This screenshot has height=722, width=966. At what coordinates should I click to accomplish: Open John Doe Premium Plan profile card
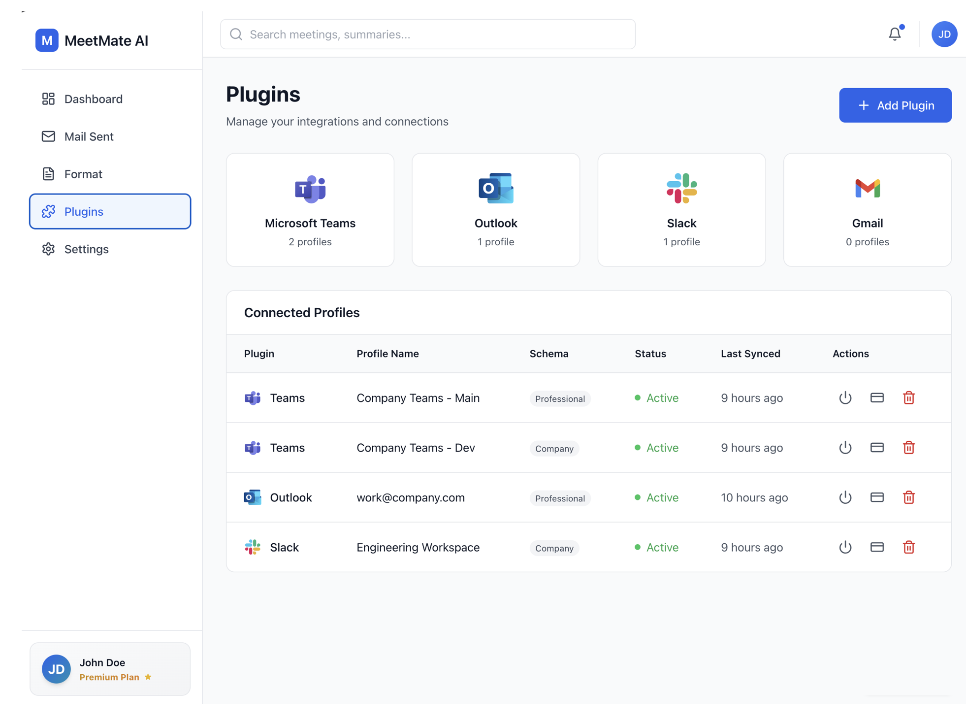click(110, 669)
